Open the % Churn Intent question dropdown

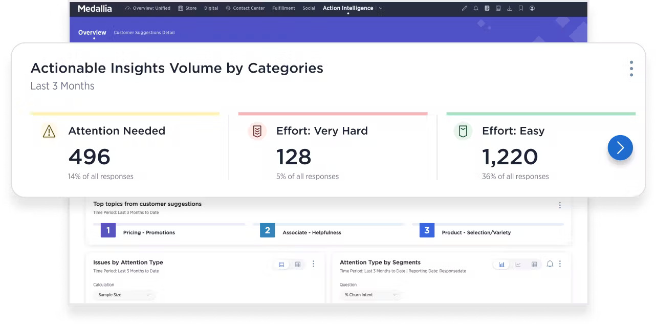(x=370, y=295)
